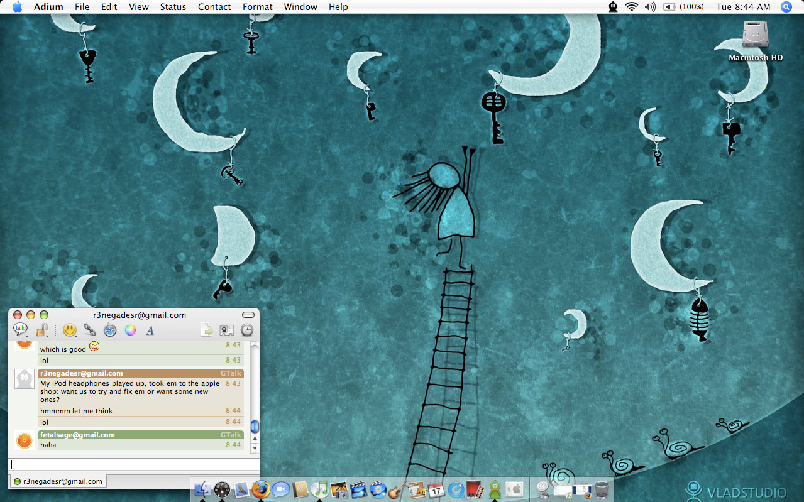The height and width of the screenshot is (502, 804).
Task: Open iPhoto from the Dock
Action: [339, 489]
